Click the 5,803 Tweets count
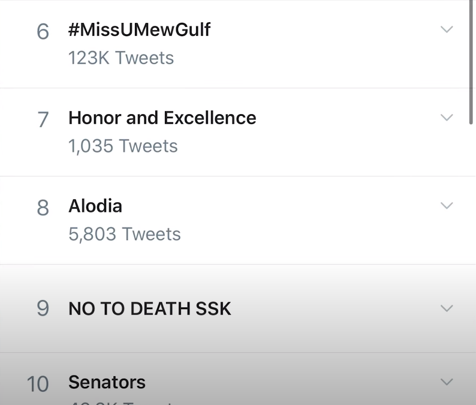The width and height of the screenshot is (476, 405). pos(125,234)
